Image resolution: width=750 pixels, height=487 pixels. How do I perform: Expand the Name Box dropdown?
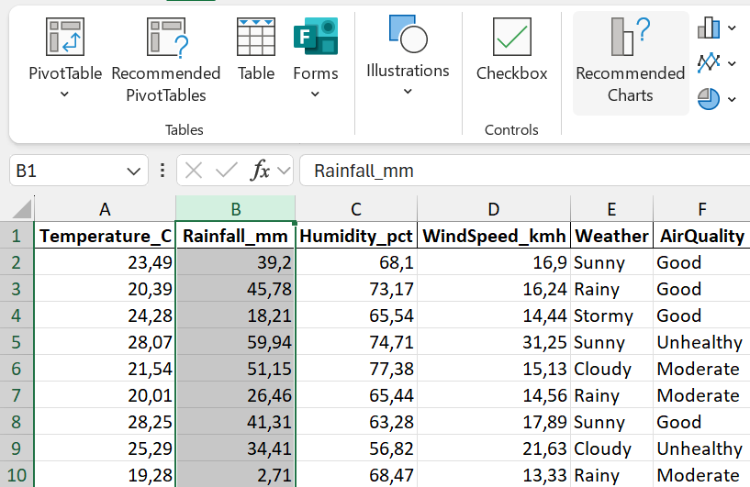[x=134, y=171]
